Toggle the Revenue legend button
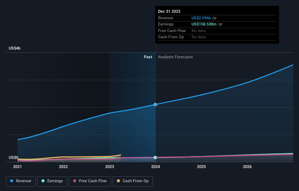Image resolution: width=299 pixels, height=191 pixels. point(21,181)
